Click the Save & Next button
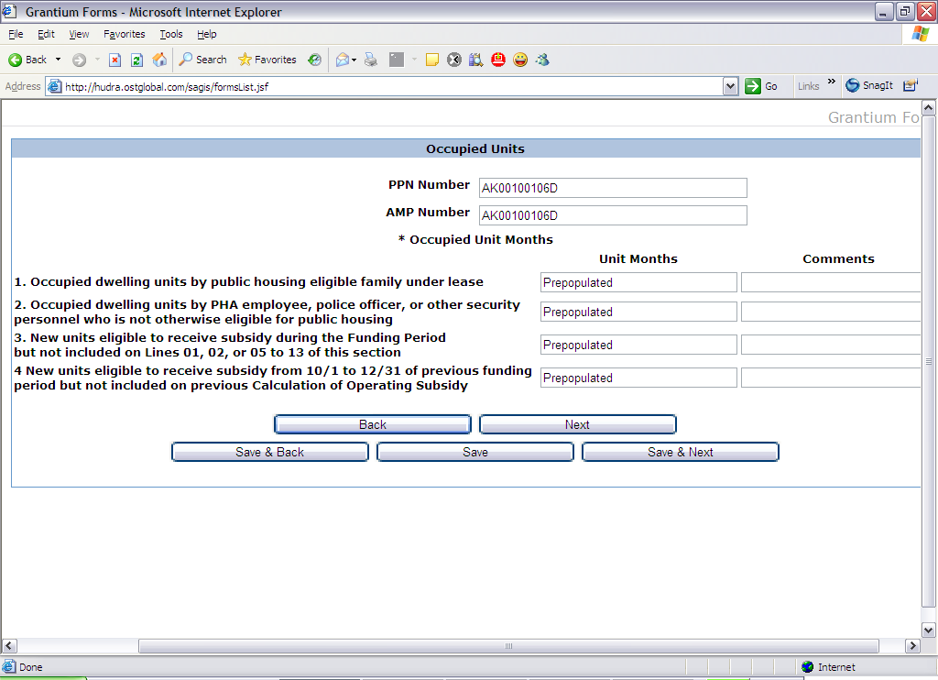 point(681,452)
